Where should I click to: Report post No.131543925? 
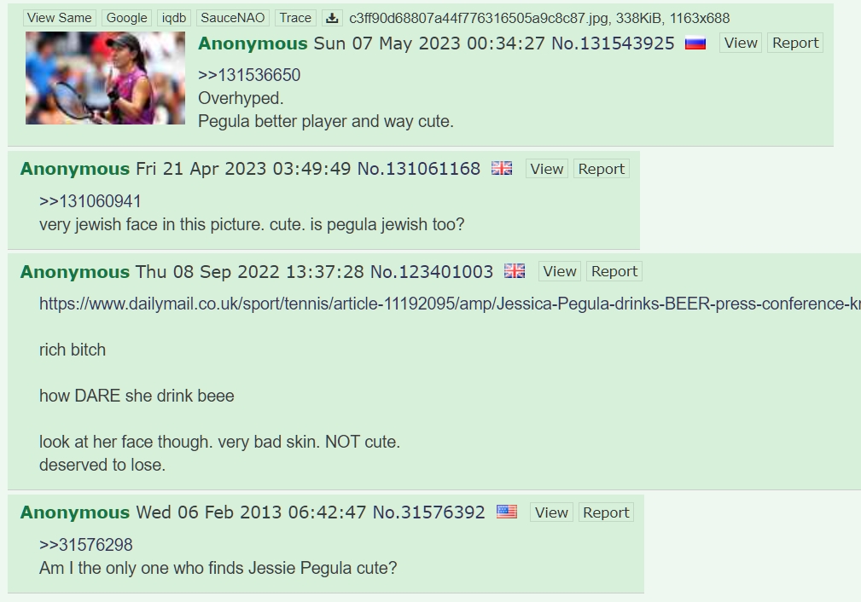tap(795, 43)
